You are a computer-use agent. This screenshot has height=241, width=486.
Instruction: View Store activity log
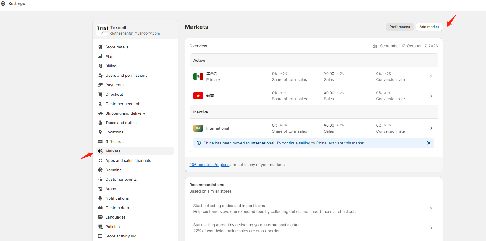click(x=135, y=236)
